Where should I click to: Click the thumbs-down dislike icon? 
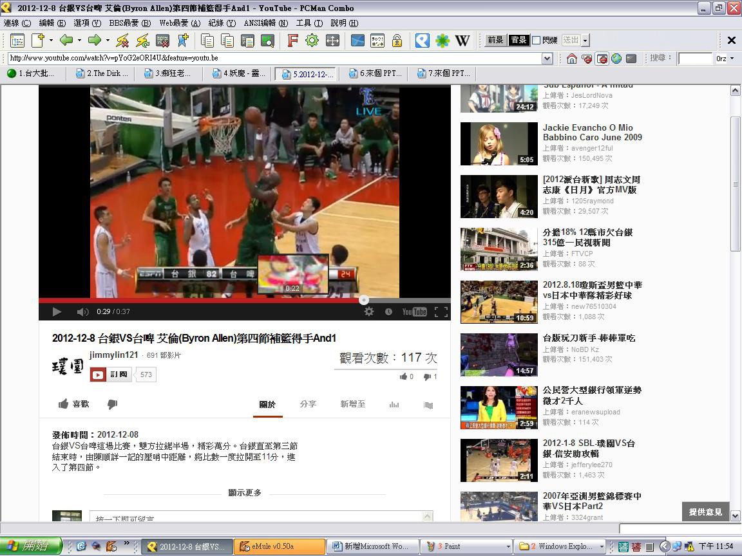[112, 404]
